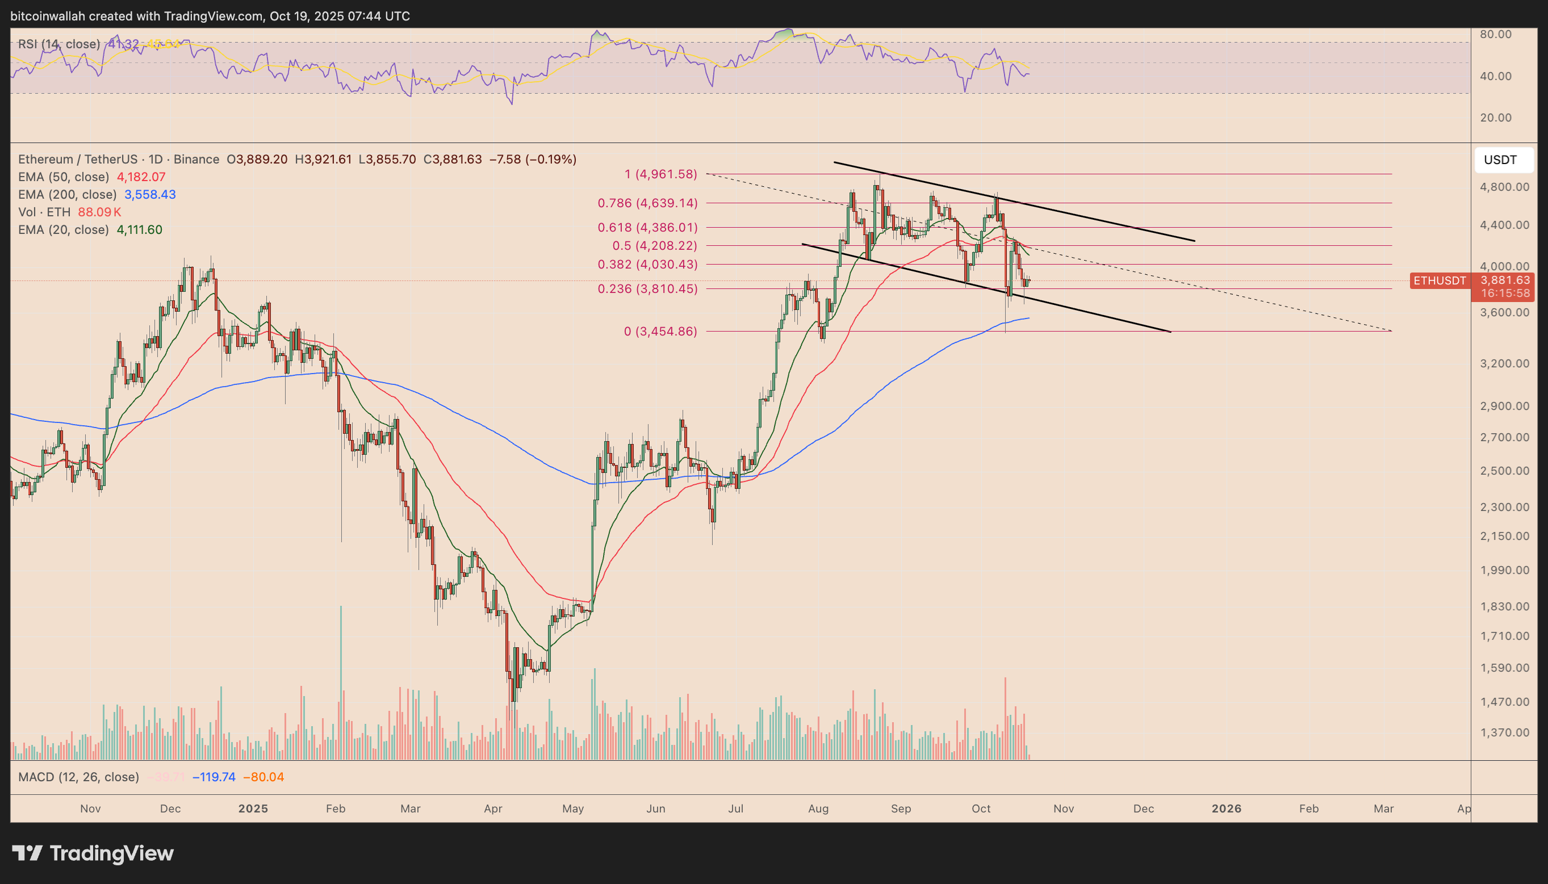Select the EMA (50, close) legend
This screenshot has height=884, width=1548.
point(63,177)
